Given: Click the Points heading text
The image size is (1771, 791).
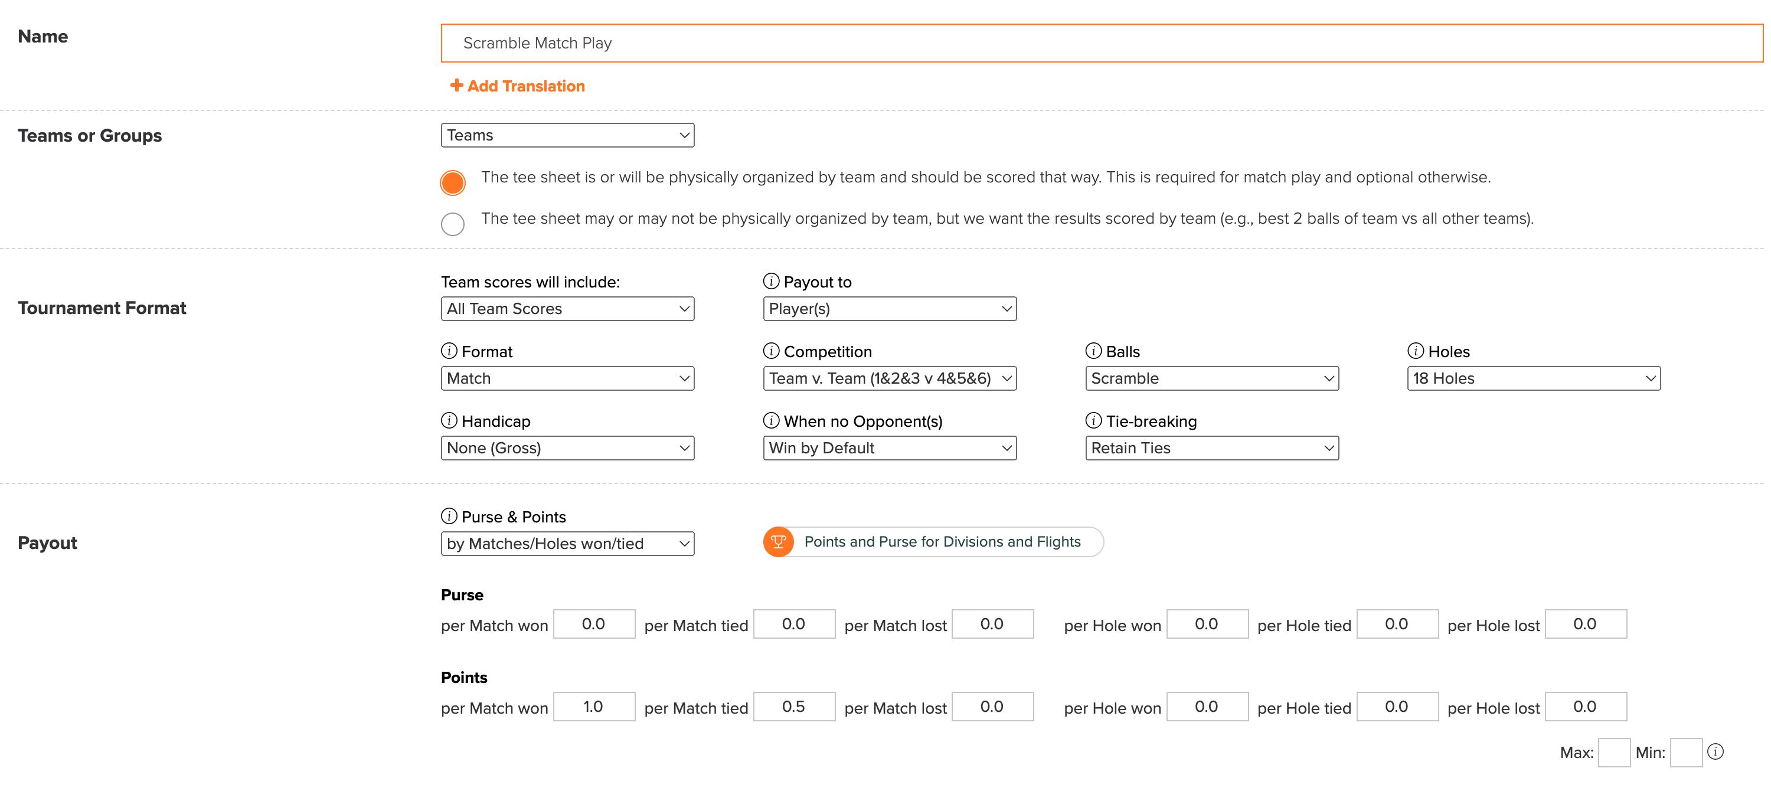Looking at the screenshot, I should 464,677.
